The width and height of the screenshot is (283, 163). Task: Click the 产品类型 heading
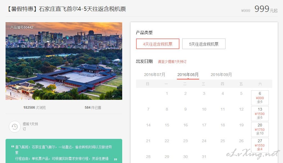[144, 33]
